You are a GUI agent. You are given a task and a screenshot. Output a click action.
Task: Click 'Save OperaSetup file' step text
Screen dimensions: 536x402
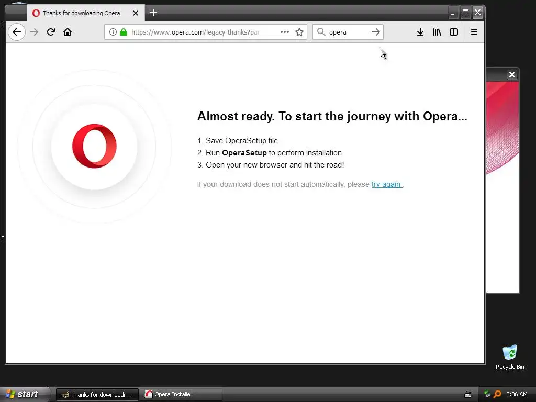pos(242,141)
